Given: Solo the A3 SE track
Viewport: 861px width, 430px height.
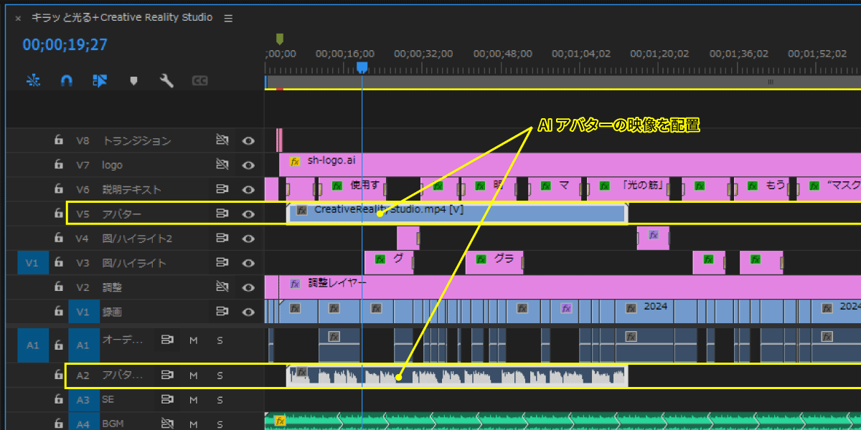Looking at the screenshot, I should point(220,399).
